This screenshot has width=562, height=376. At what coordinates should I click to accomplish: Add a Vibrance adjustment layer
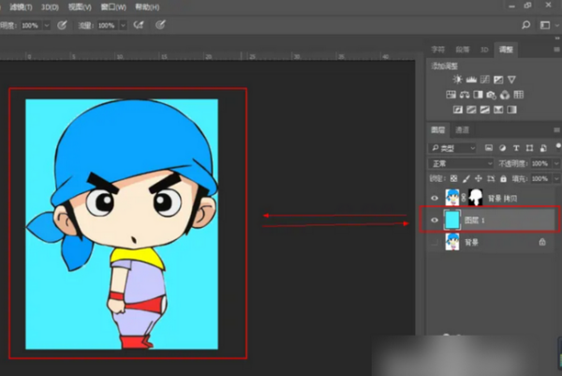click(511, 80)
